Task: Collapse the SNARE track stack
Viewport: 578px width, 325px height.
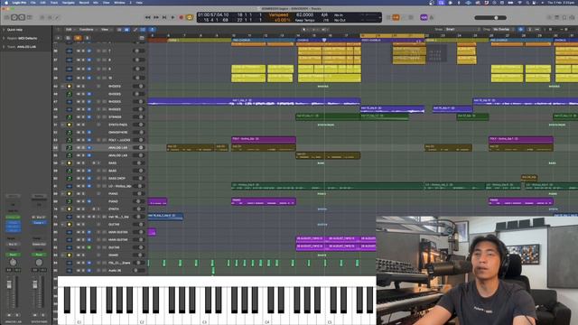Action: click(62, 255)
